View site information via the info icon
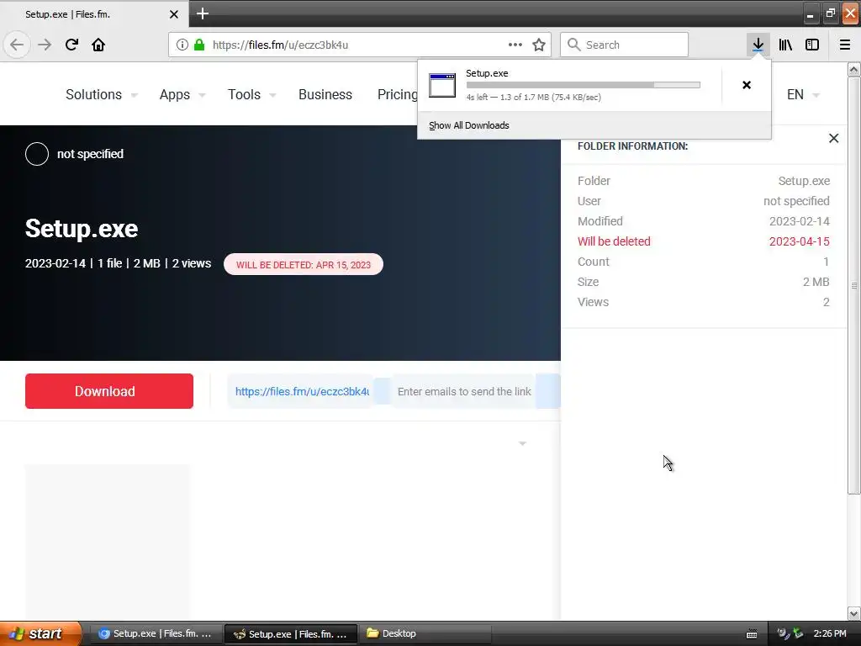Viewport: 861px width, 646px height. [182, 45]
